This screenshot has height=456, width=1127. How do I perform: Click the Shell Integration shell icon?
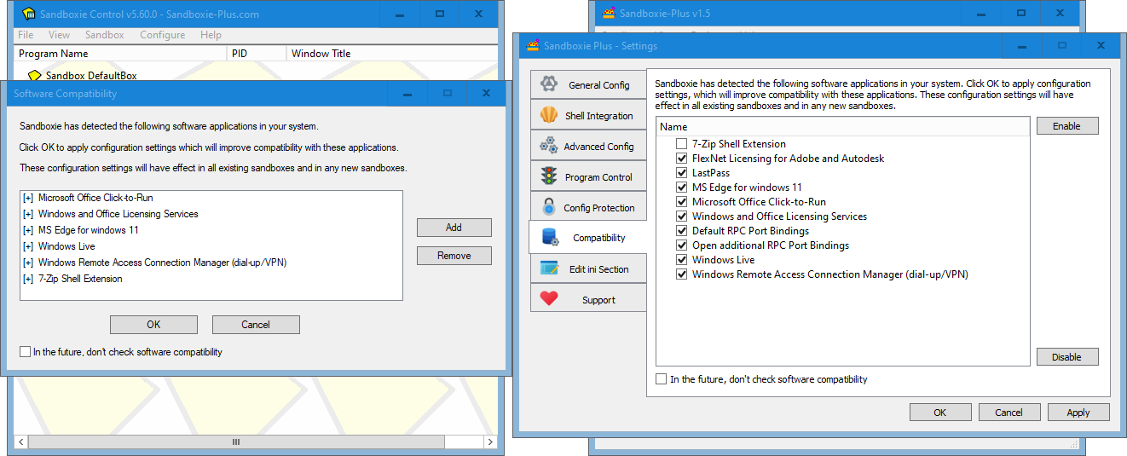550,115
